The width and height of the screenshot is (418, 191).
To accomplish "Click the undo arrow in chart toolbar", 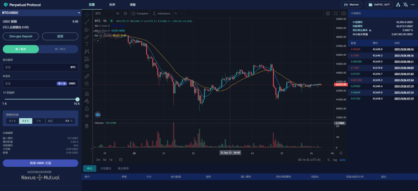I will pos(176,13).
